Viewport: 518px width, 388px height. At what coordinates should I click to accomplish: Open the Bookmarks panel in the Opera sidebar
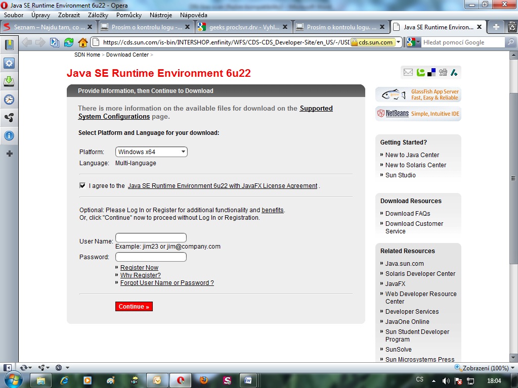click(x=9, y=45)
